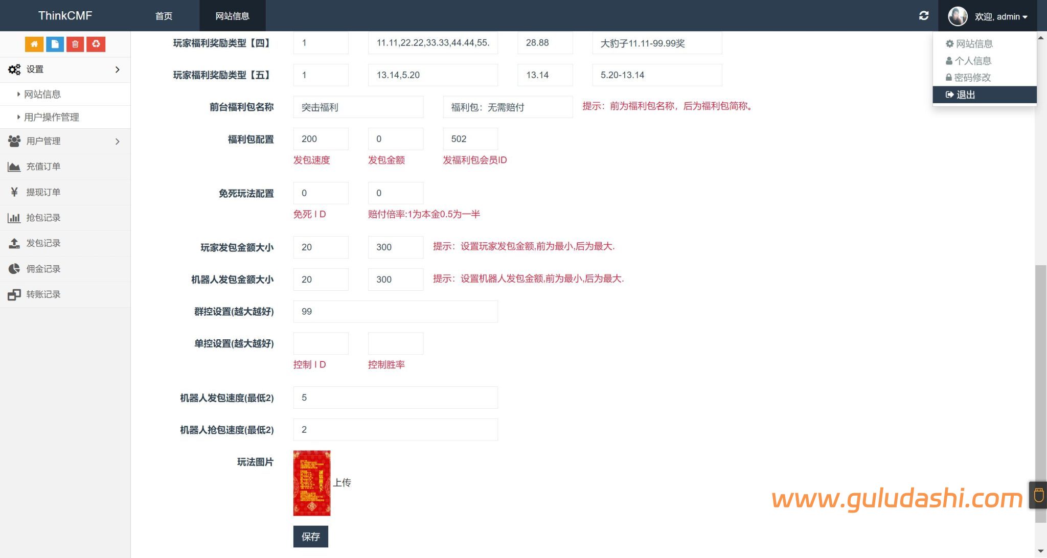Focus the empty 控制ID field

[x=321, y=343]
